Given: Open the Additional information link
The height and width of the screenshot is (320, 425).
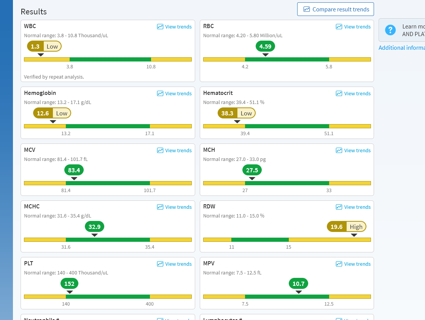Looking at the screenshot, I should (402, 47).
